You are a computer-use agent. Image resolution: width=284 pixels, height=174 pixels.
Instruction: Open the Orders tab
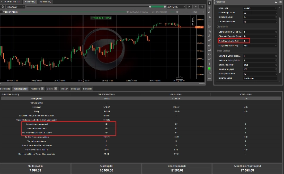tap(52, 89)
